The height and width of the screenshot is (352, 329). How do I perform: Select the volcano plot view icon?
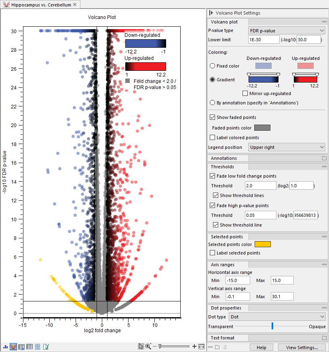13,346
